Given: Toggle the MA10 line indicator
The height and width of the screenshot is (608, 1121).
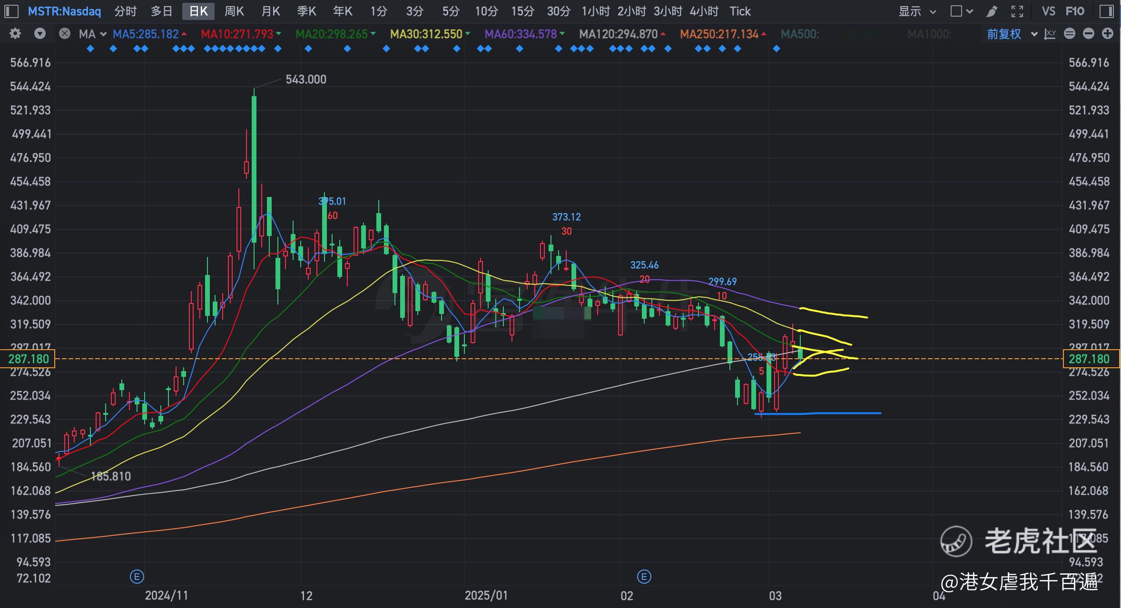Looking at the screenshot, I should [241, 34].
